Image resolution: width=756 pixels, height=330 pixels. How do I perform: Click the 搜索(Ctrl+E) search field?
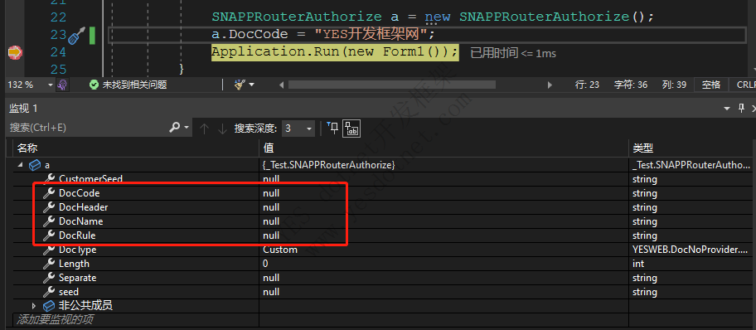click(87, 128)
